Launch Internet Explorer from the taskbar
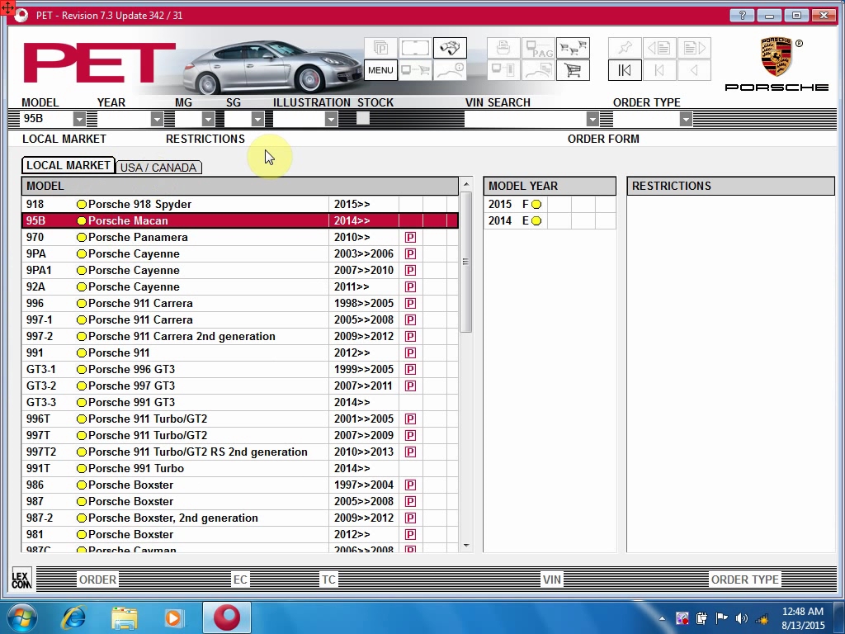 73,617
